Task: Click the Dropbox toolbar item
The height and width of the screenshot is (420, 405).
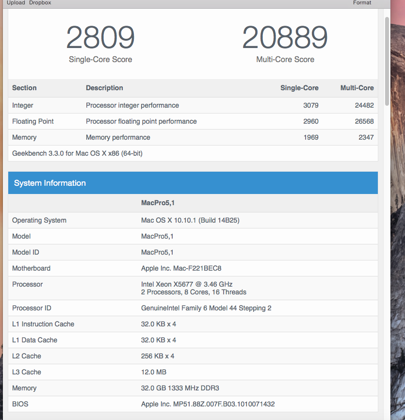Action: click(40, 2)
